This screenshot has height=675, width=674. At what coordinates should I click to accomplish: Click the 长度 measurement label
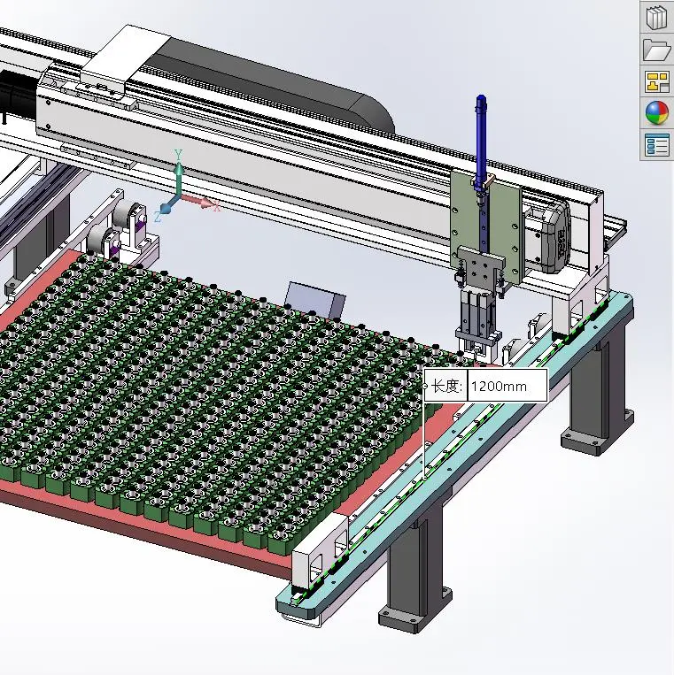click(x=446, y=386)
